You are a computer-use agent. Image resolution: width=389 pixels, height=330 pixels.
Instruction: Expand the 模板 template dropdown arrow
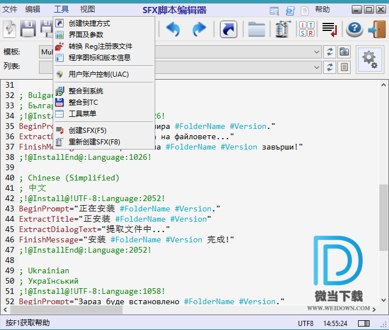point(317,52)
